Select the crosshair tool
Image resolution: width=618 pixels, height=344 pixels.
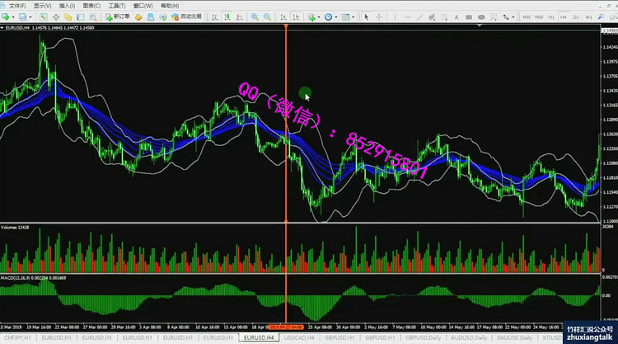380,16
